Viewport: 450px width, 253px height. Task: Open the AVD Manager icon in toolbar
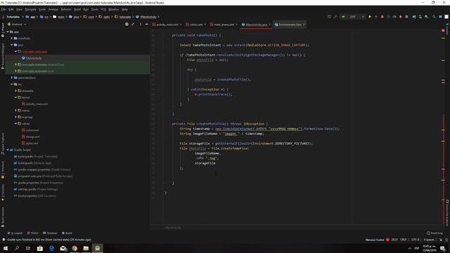point(420,17)
